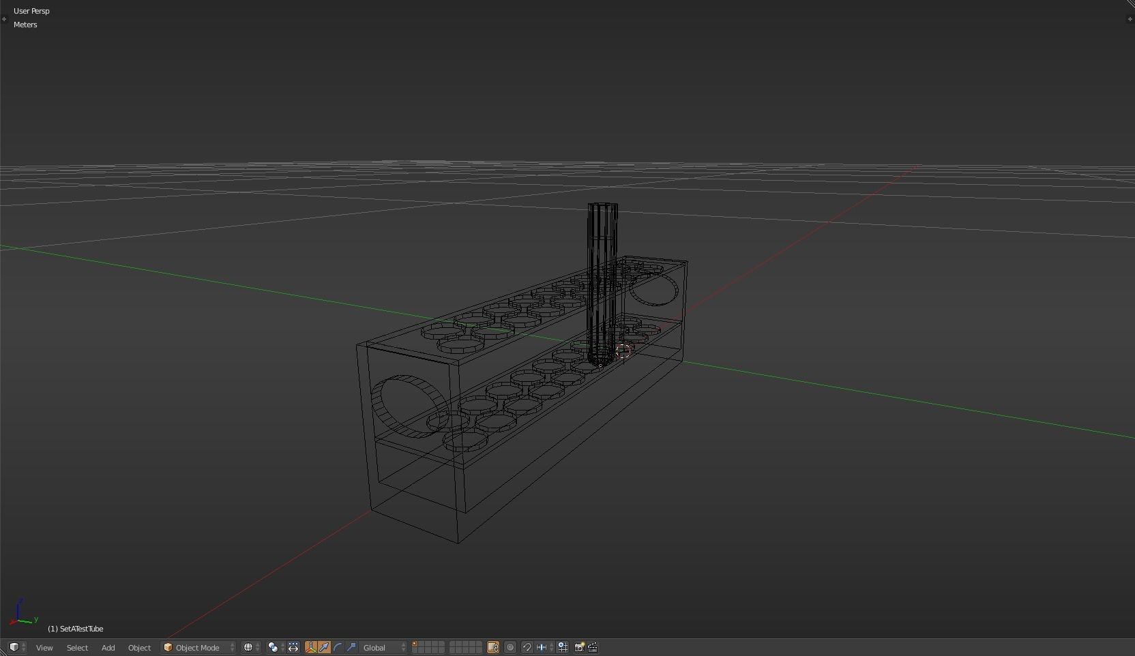Screen dimensions: 1135x656
Task: Render OpenGL image with camera icon
Action: (x=579, y=647)
